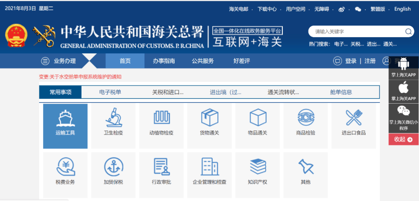
Task: Open the 税费业务 yen coin icon
Action: (66, 167)
